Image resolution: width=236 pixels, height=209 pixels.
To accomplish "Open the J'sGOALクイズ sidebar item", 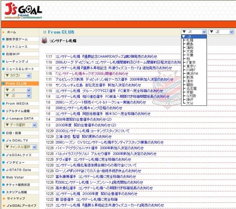I will (x=19, y=155).
